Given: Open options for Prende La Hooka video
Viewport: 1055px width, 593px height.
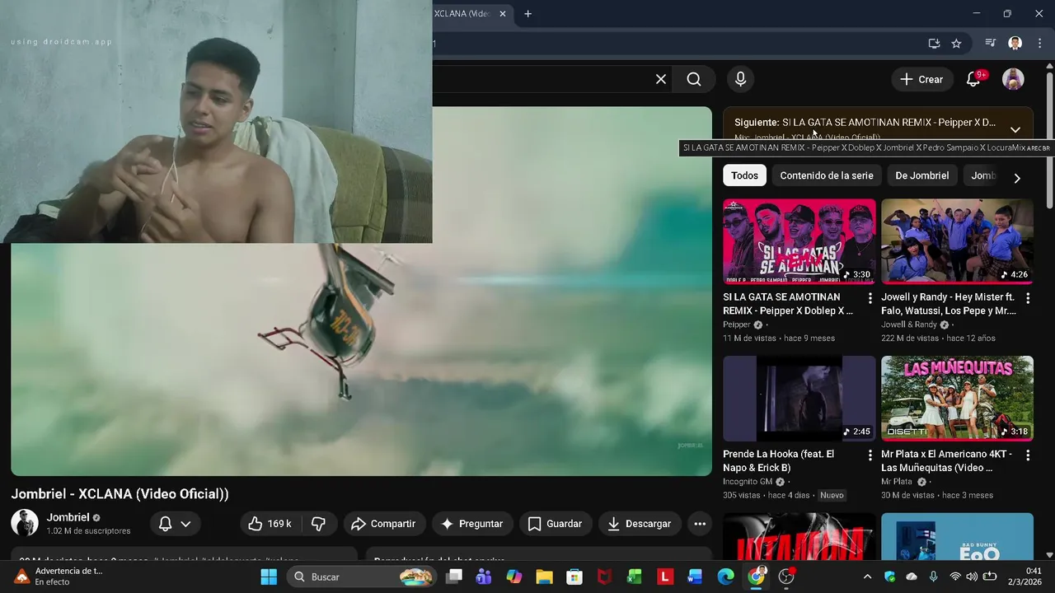Looking at the screenshot, I should 870,455.
